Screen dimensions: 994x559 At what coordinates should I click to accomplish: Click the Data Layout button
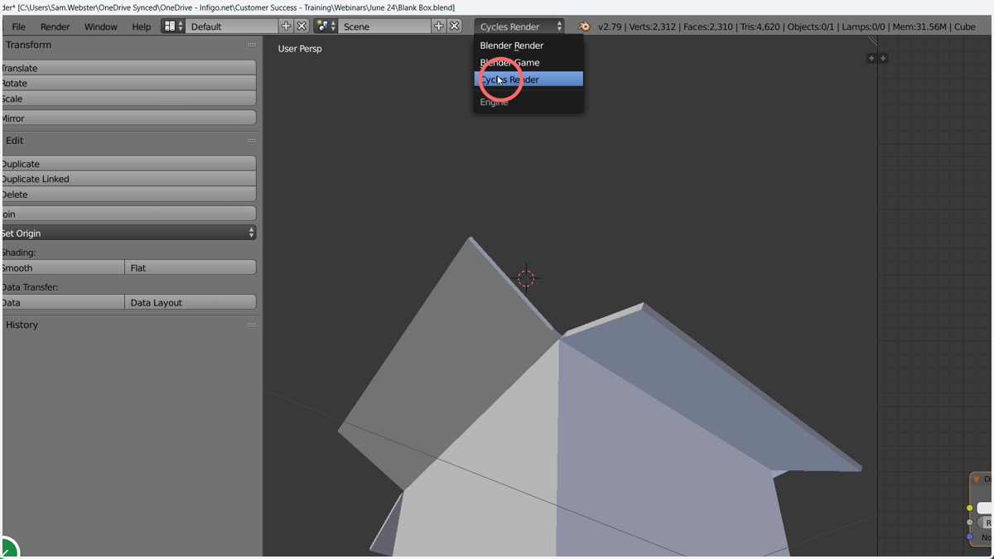[191, 303]
